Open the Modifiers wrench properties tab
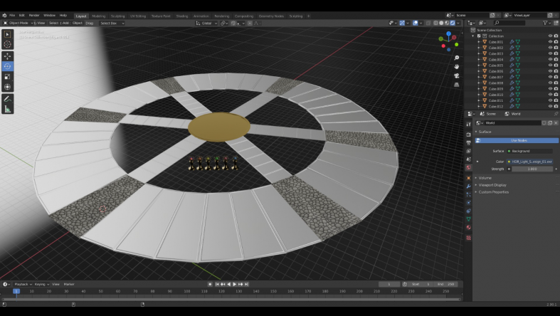Image resolution: width=560 pixels, height=316 pixels. click(x=468, y=185)
